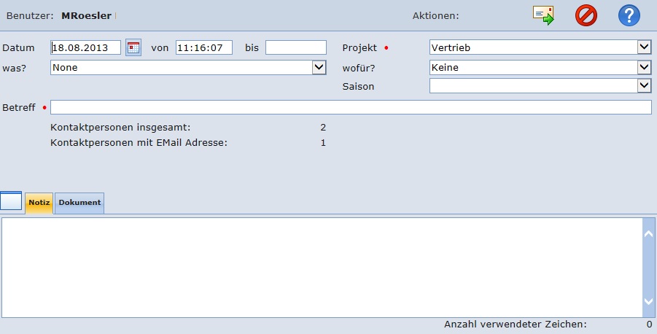Image resolution: width=657 pixels, height=334 pixels.
Task: Click the red cancel icon
Action: point(586,15)
